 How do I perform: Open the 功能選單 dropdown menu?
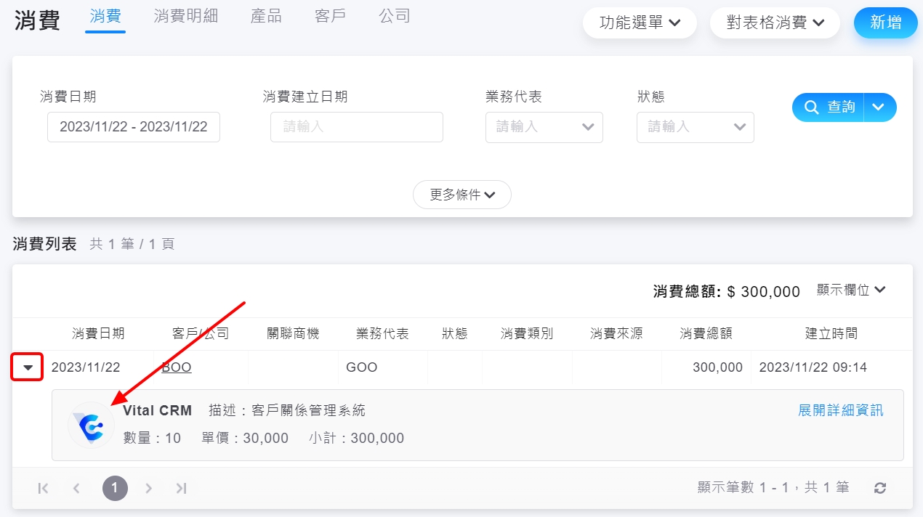coord(640,23)
